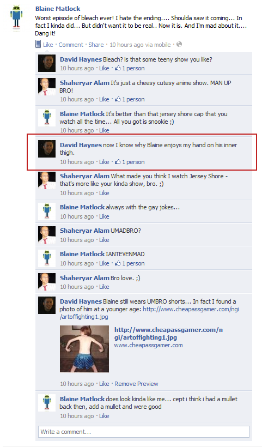This screenshot has height=447, width=262.
Task: Open bold cheapassgamer artoffighting1.jpg link title
Action: click(x=169, y=334)
